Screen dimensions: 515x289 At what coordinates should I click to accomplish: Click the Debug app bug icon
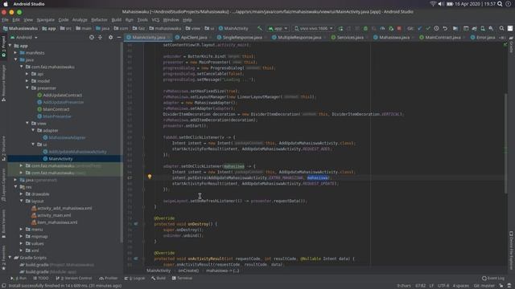tap(365, 29)
